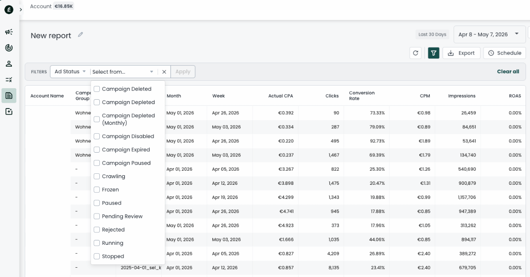Open the rules sliders sidebar icon
The image size is (530, 277).
click(x=9, y=79)
